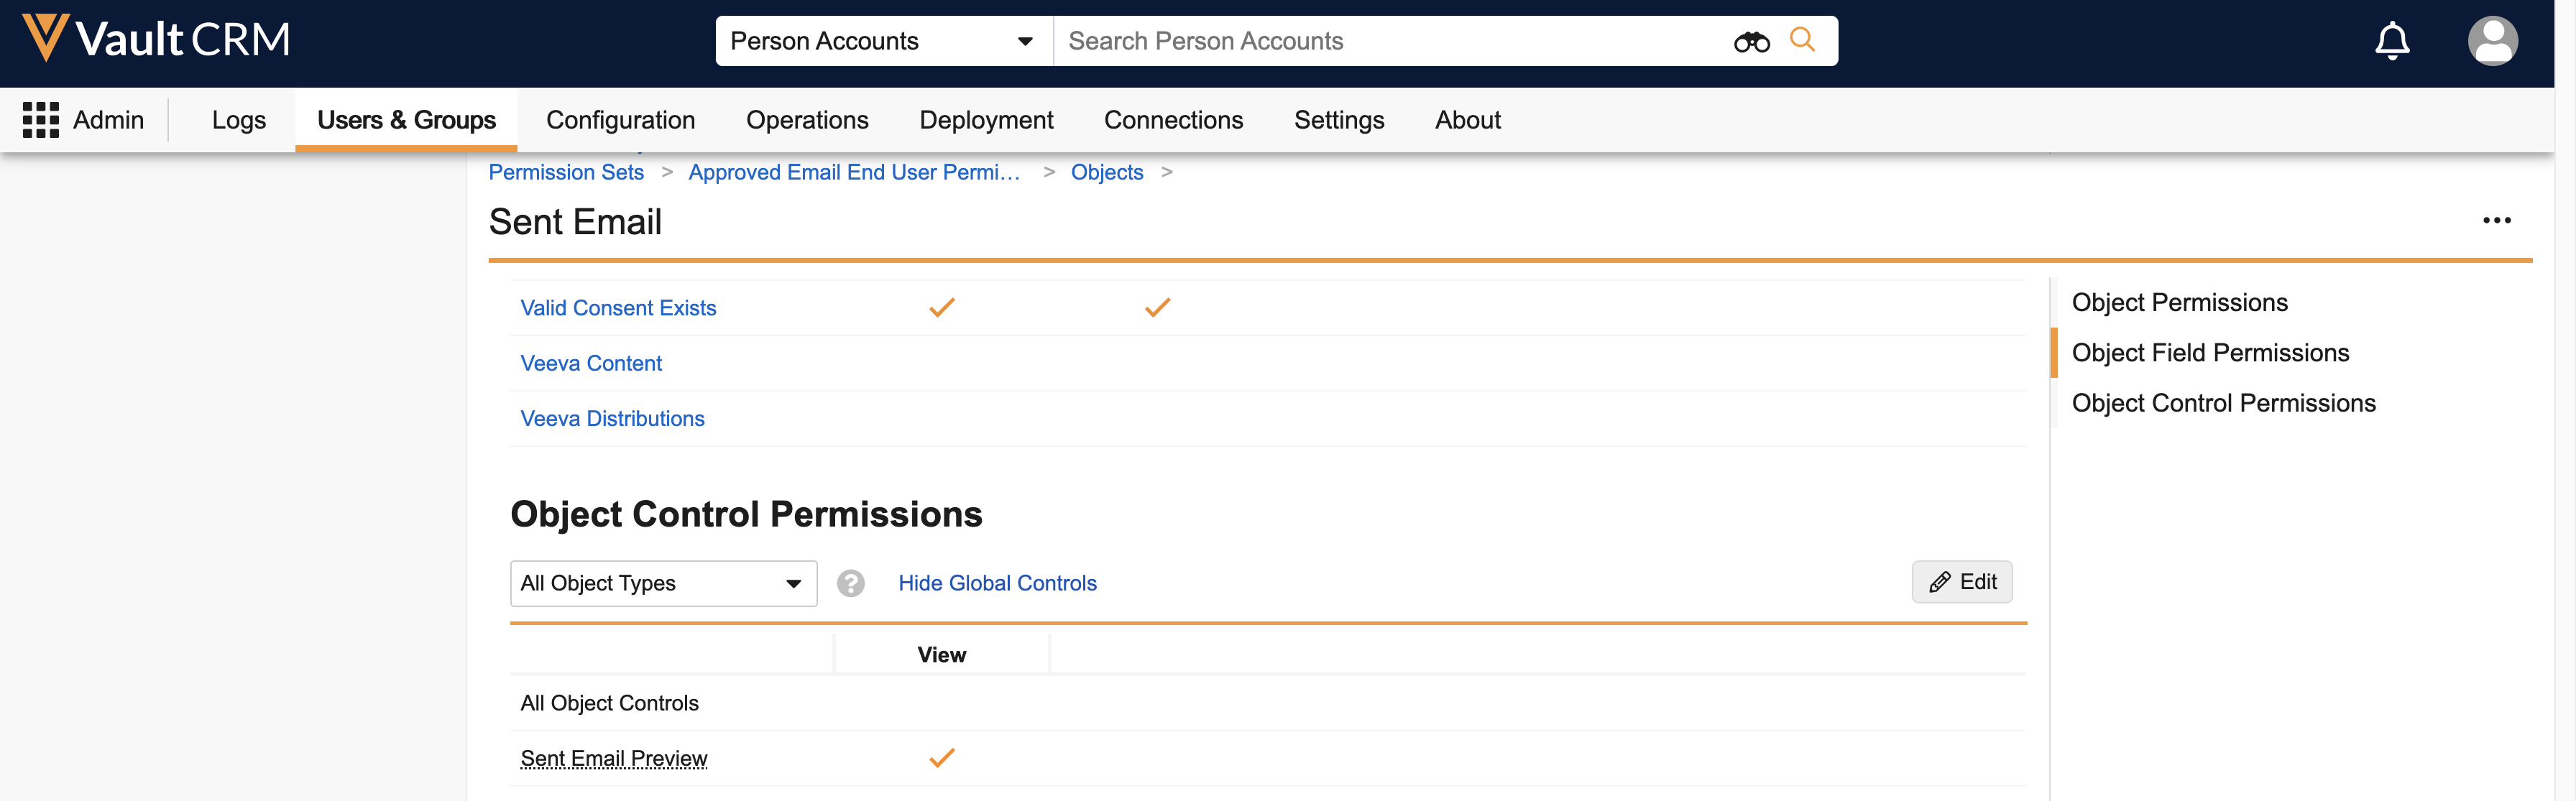2576x801 pixels.
Task: Click the Sent Email Preview View checkmark
Action: (x=941, y=758)
